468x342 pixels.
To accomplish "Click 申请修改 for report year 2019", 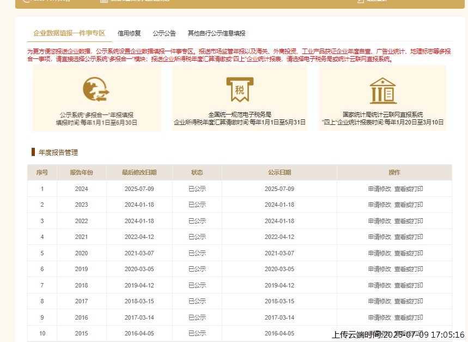I will (x=379, y=269).
